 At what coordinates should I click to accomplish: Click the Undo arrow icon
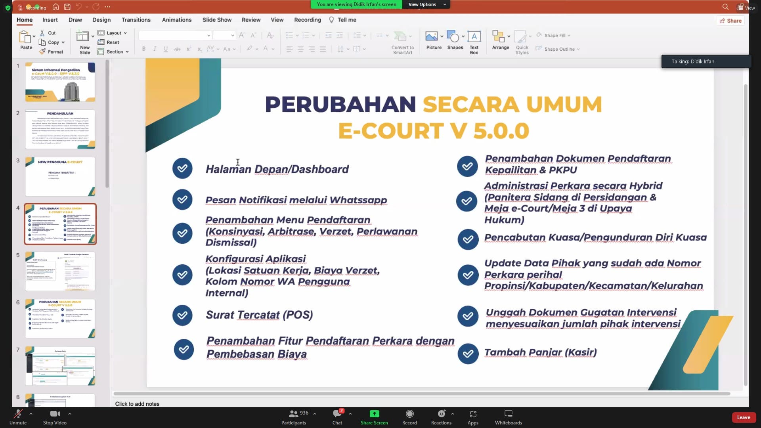point(79,7)
